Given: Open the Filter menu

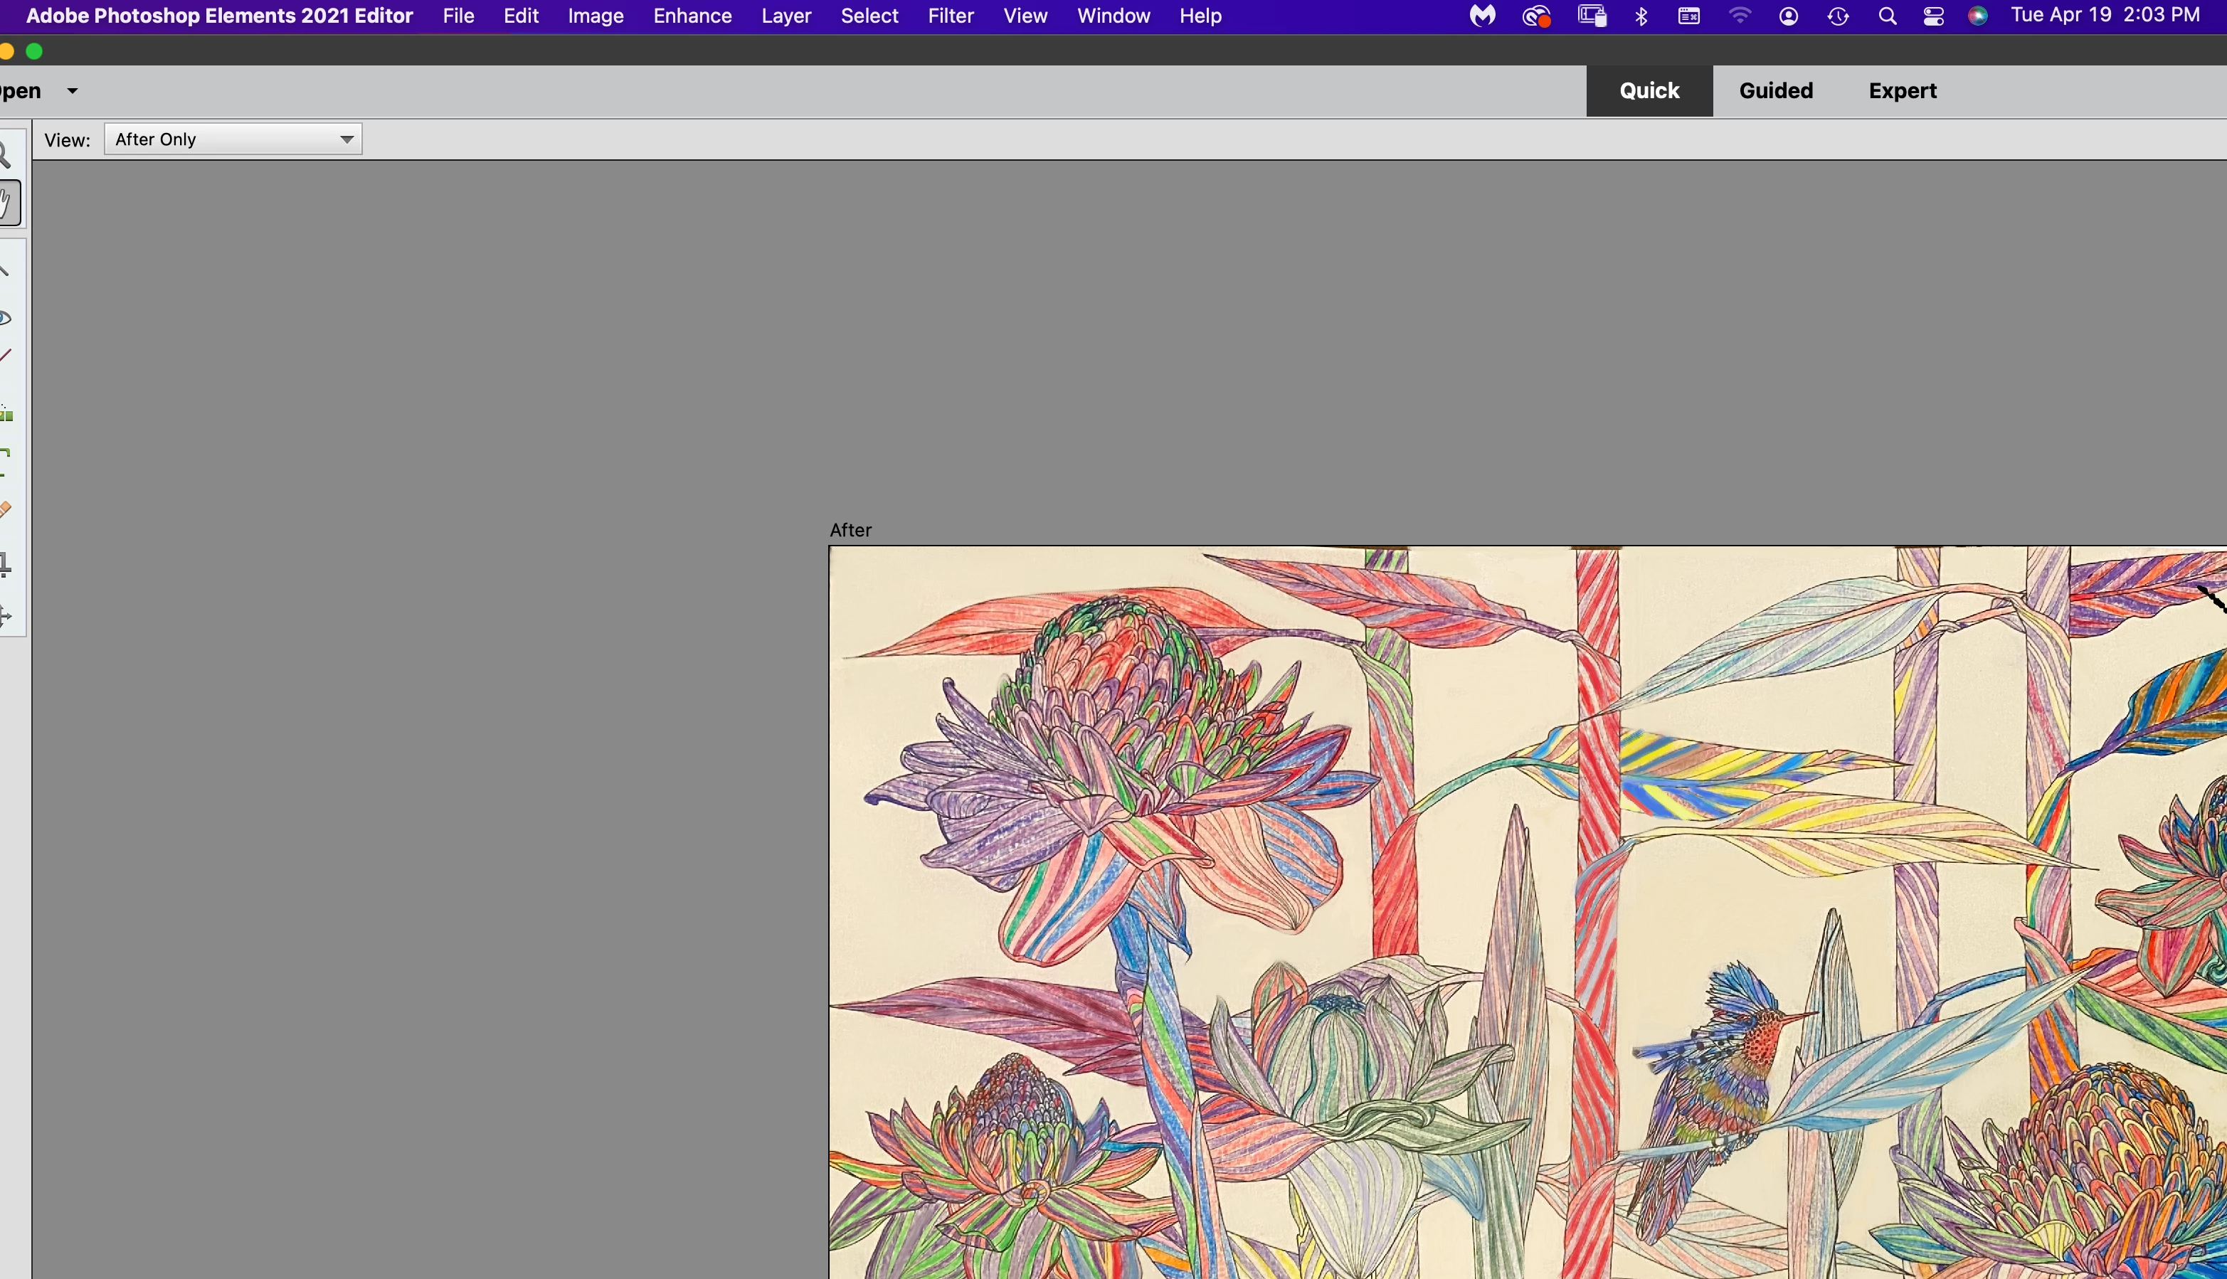Looking at the screenshot, I should click(x=951, y=16).
